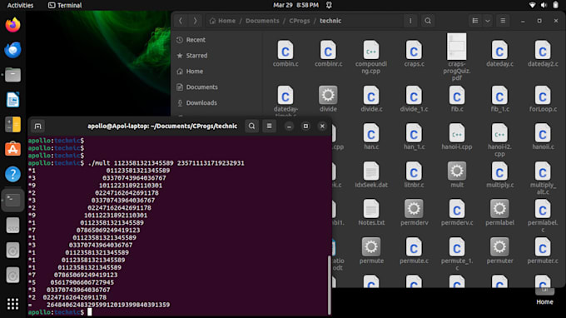Open the clock and calendar menu
Viewport: 566px width, 318px height.
pos(295,5)
